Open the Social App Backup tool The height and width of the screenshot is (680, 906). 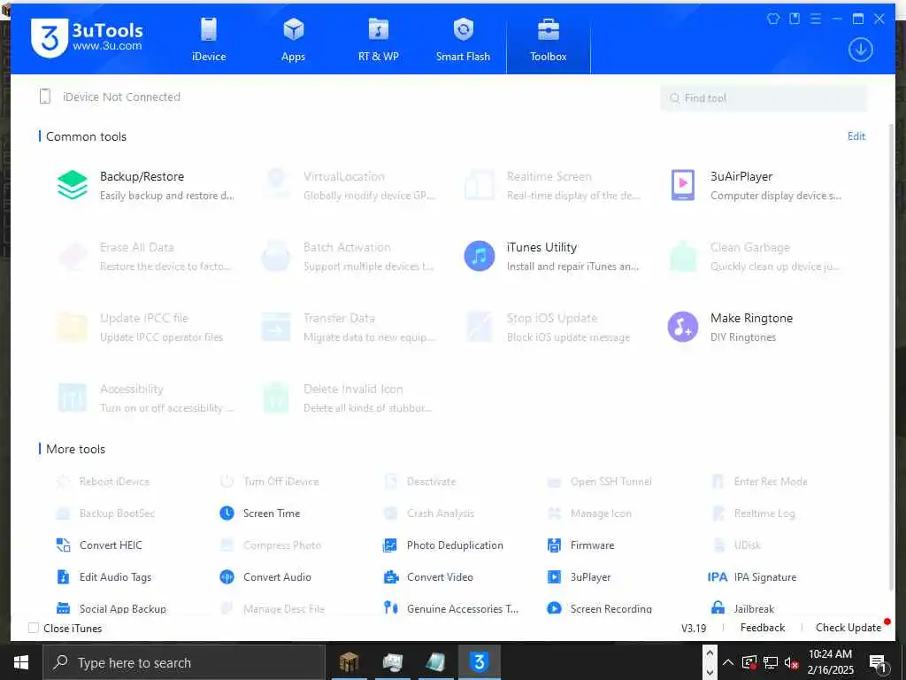point(111,608)
